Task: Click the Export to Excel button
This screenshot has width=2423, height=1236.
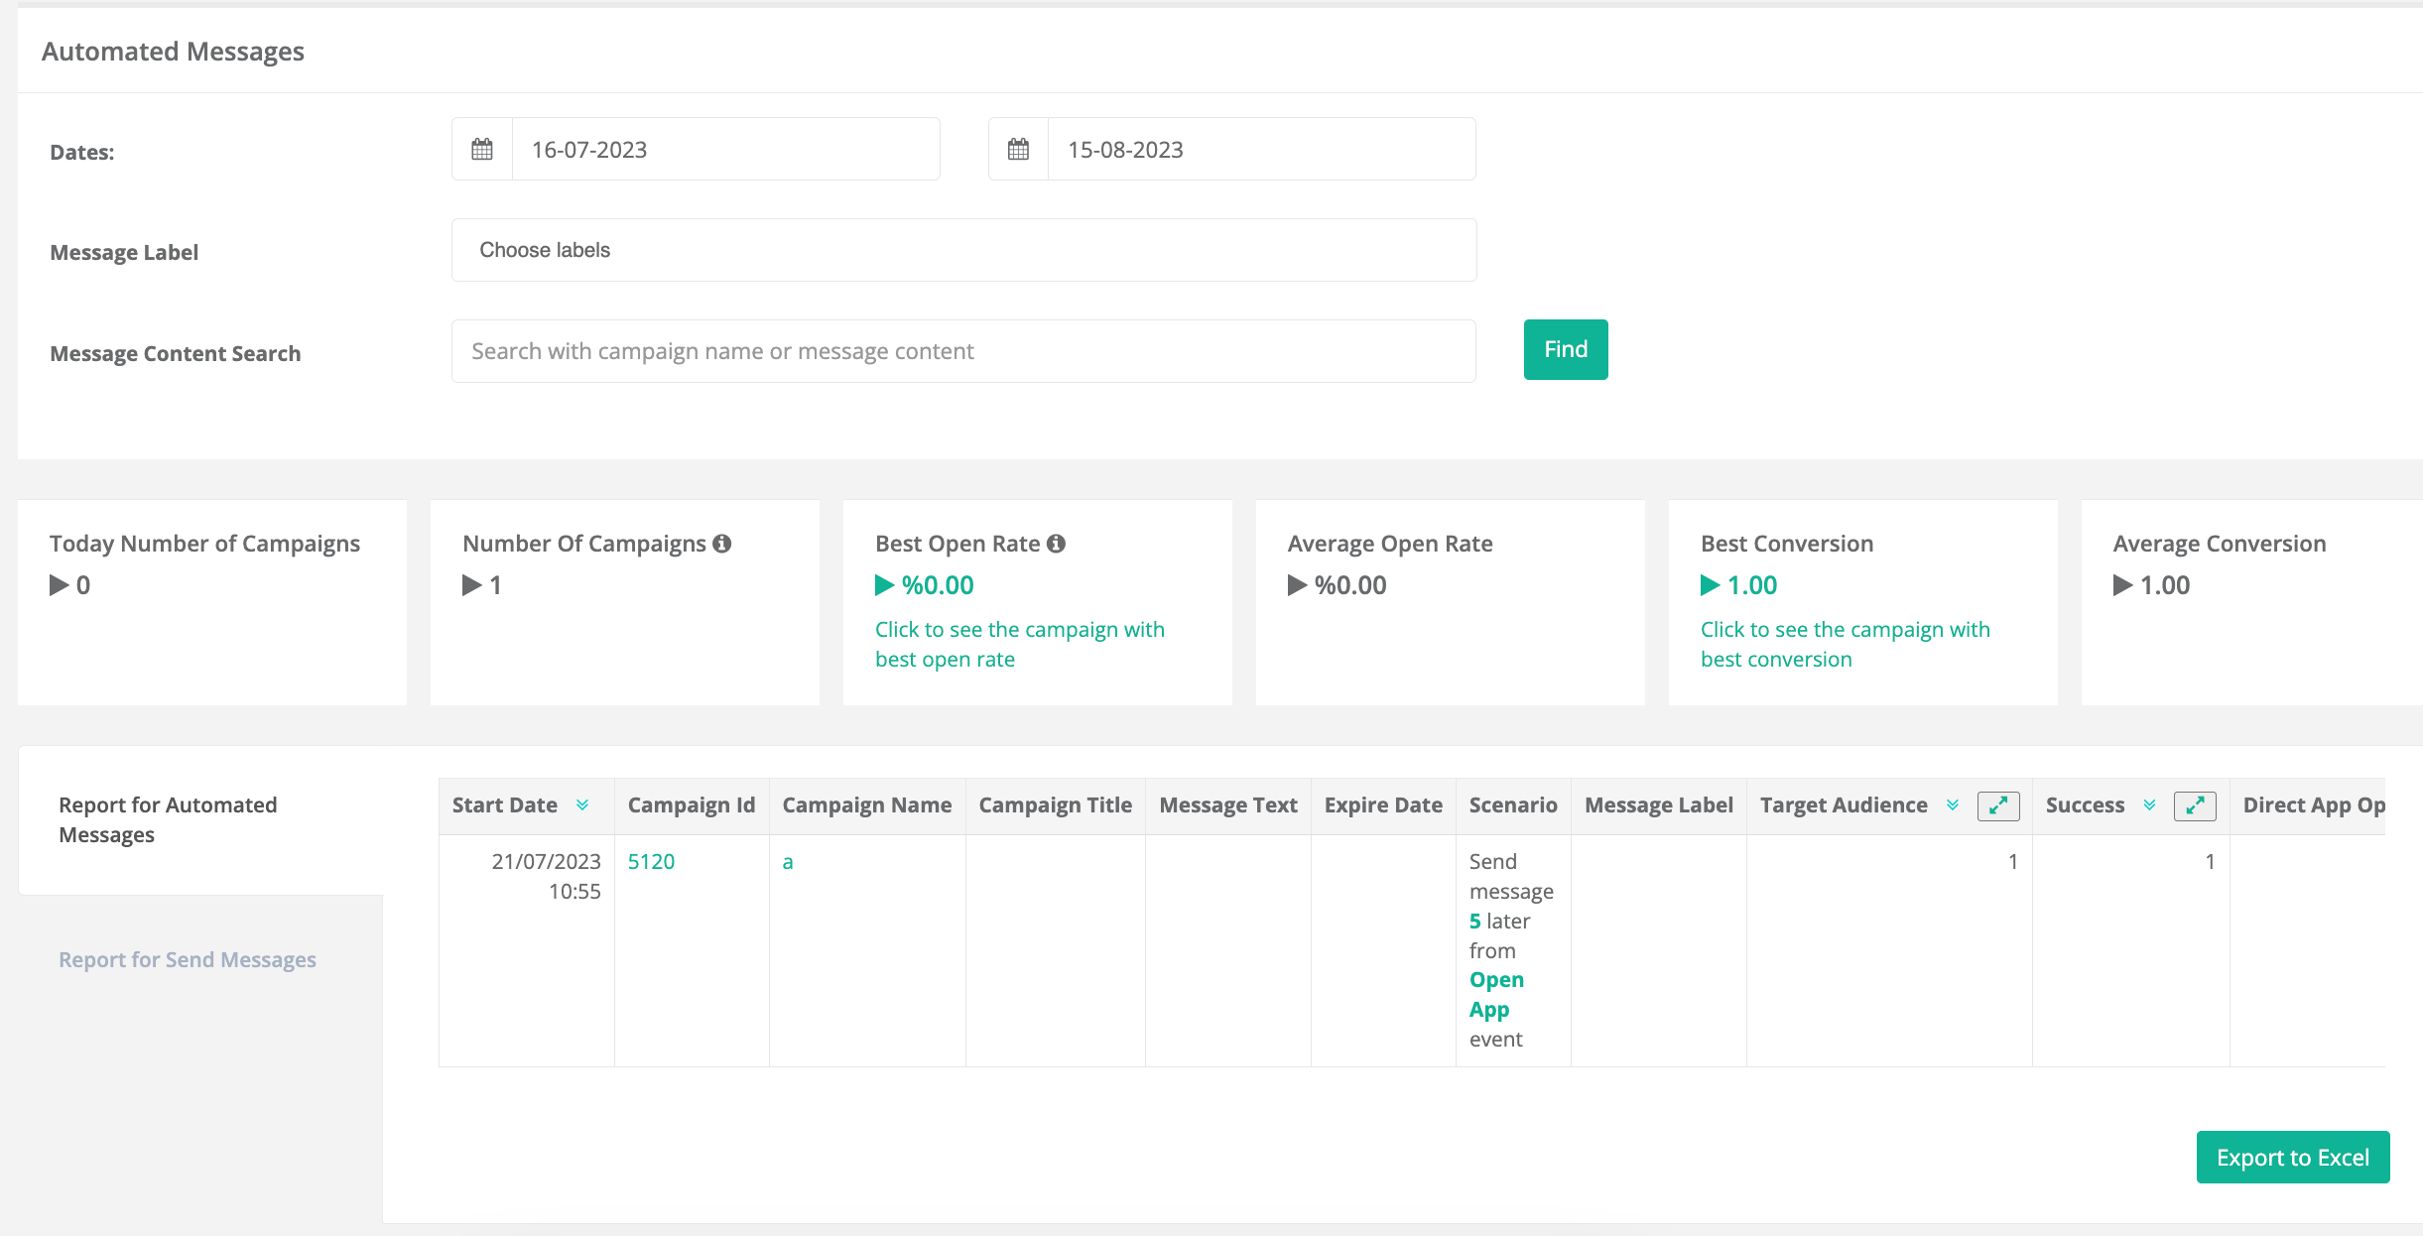Action: click(2292, 1158)
